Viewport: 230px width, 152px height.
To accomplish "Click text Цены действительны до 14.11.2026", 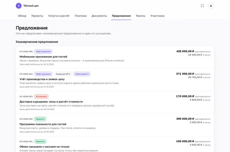I will click(37, 64).
